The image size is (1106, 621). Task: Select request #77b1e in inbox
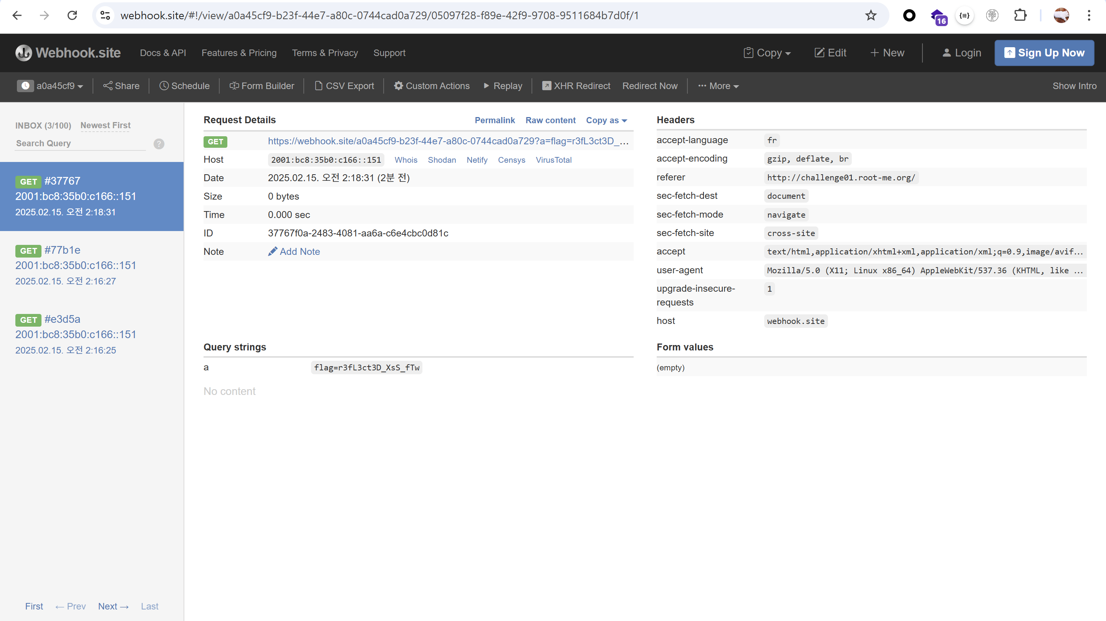click(x=92, y=265)
